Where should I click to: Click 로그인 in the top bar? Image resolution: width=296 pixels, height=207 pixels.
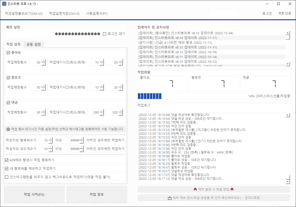267,13
